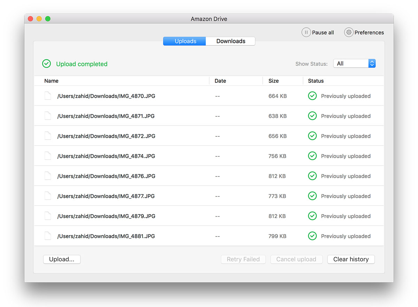Open the Show Status dropdown set to All
418x307 pixels.
pyautogui.click(x=354, y=63)
